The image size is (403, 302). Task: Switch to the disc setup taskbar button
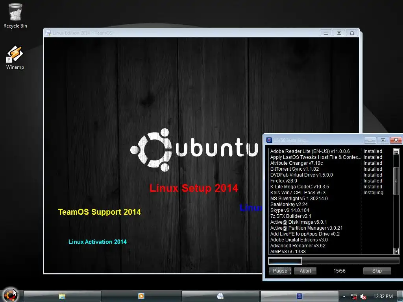pyautogui.click(x=220, y=296)
